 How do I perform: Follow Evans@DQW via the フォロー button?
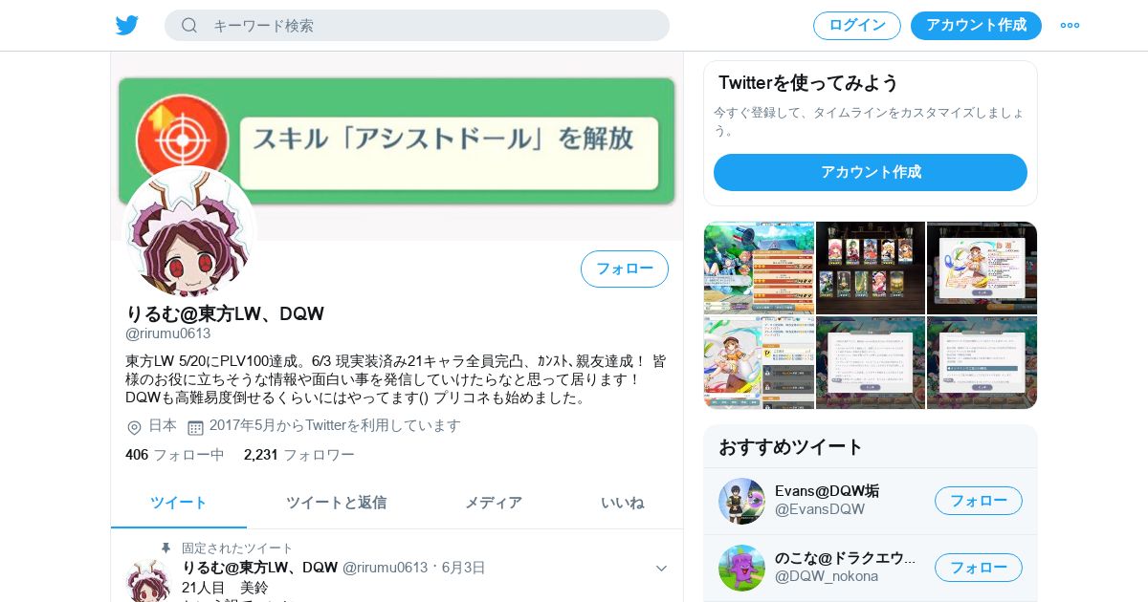tap(979, 501)
